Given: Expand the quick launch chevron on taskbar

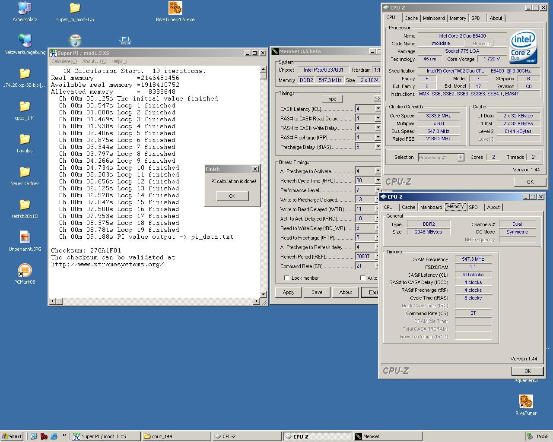Looking at the screenshot, I should click(x=64, y=436).
